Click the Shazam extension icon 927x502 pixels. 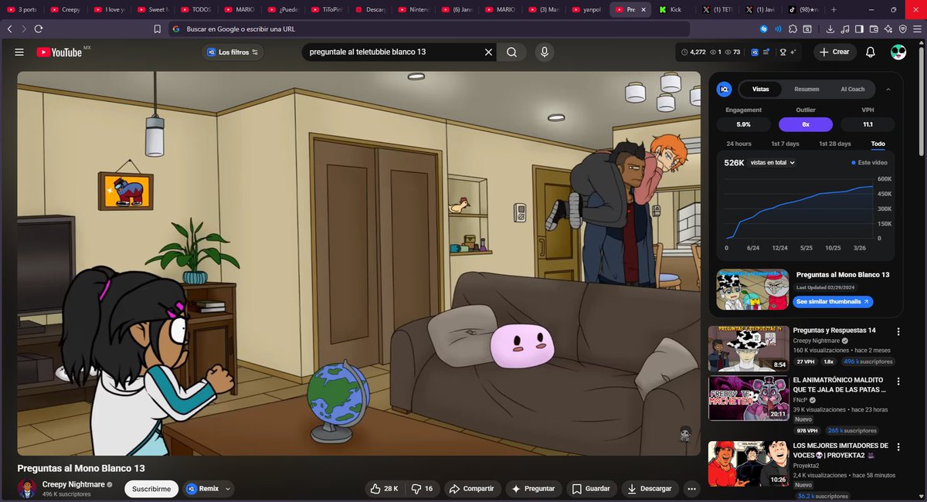[x=764, y=29]
